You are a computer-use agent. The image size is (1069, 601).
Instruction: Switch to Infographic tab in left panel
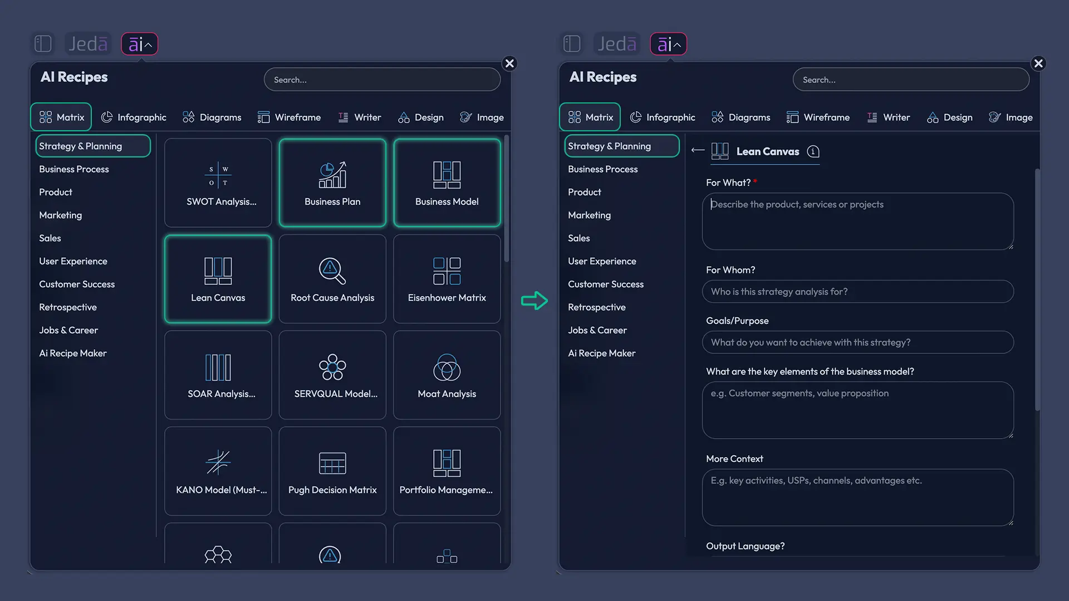[134, 117]
